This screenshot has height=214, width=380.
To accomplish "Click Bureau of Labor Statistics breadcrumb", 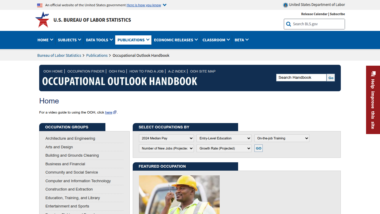I will tap(59, 55).
